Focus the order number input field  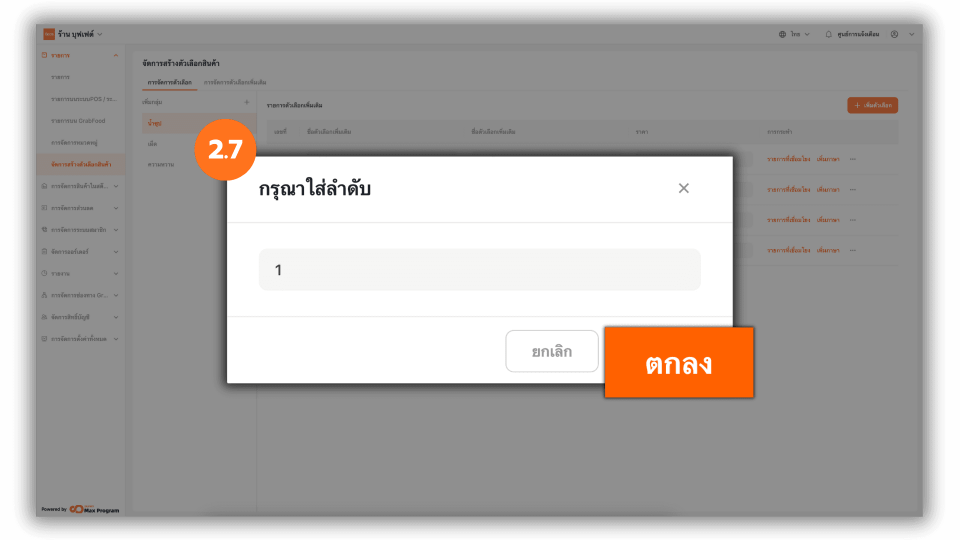(x=479, y=269)
